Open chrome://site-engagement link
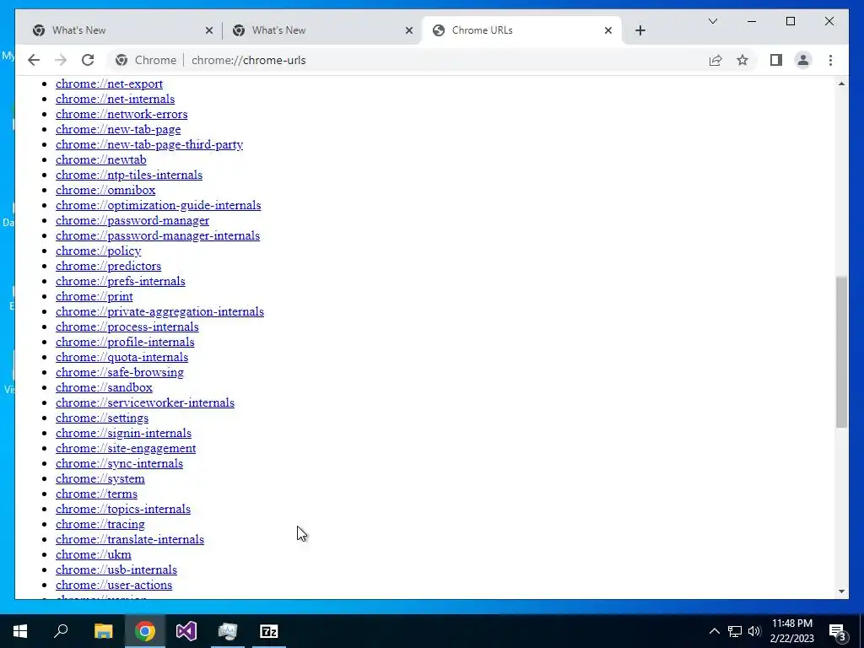The image size is (864, 648). coord(126,448)
